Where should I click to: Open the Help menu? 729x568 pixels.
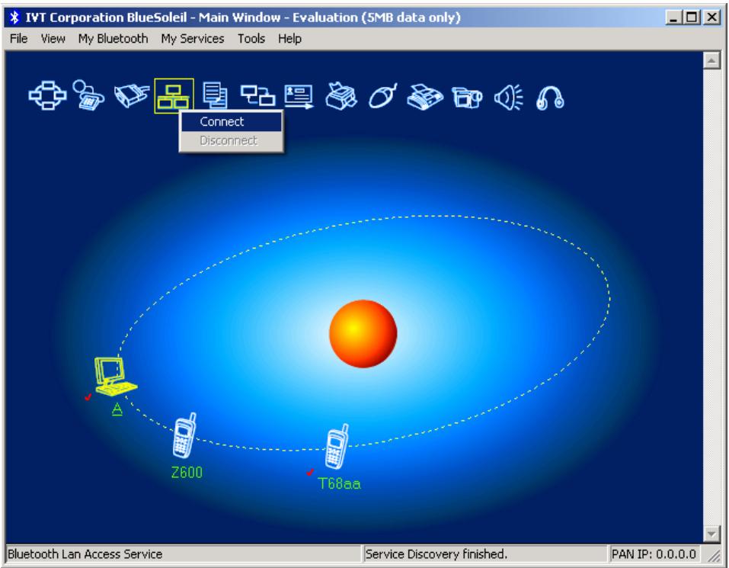tap(289, 39)
